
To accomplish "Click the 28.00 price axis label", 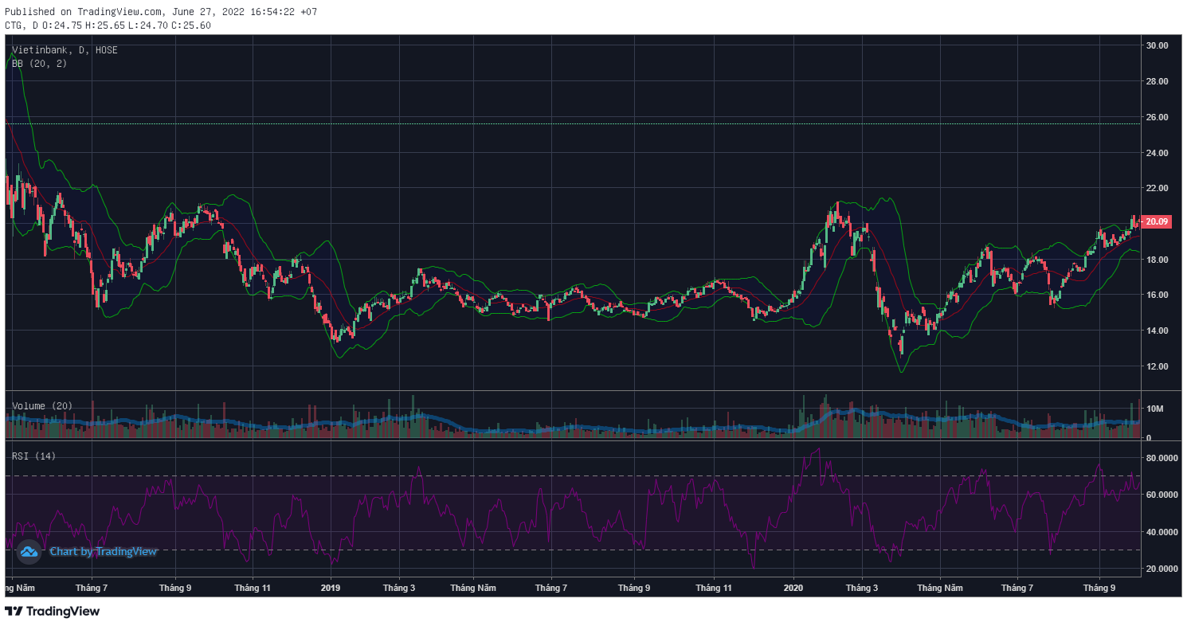I will (1156, 81).
